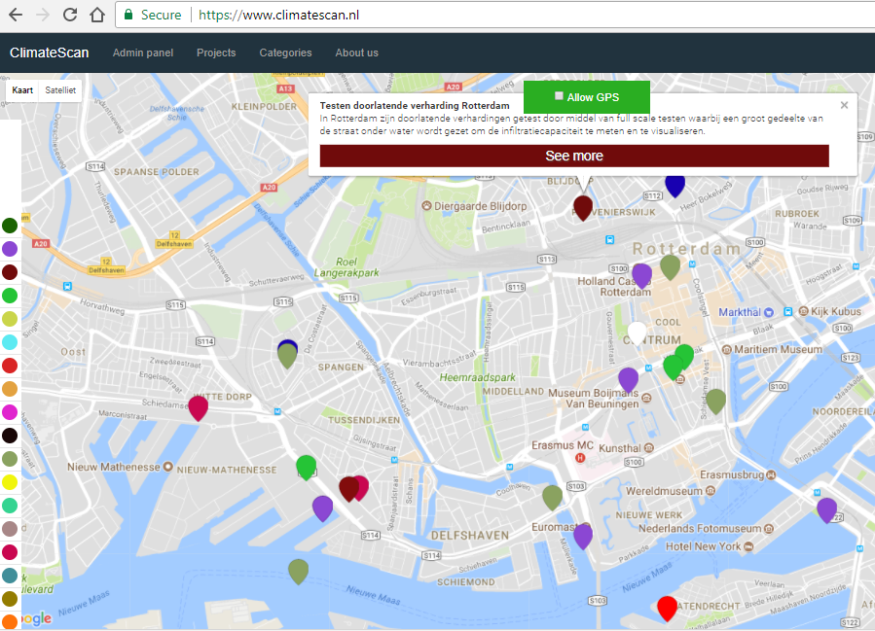Select the sage green legend dot

pos(10,459)
